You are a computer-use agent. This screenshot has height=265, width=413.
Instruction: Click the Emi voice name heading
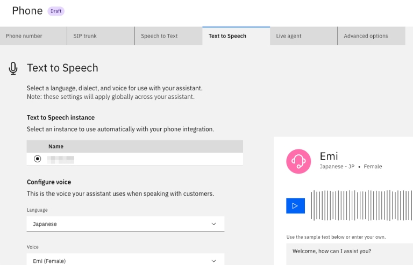(329, 156)
